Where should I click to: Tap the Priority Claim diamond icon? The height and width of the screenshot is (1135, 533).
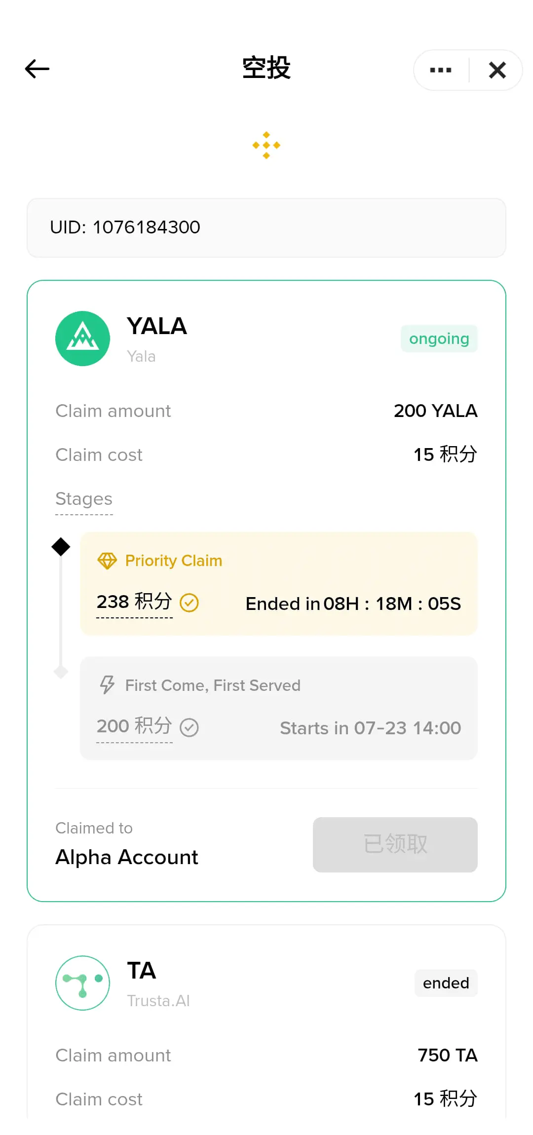[x=107, y=561]
